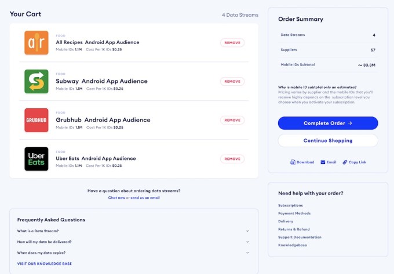The height and width of the screenshot is (274, 394).
Task: Click the Uber Eats app logo
Action: (37, 159)
